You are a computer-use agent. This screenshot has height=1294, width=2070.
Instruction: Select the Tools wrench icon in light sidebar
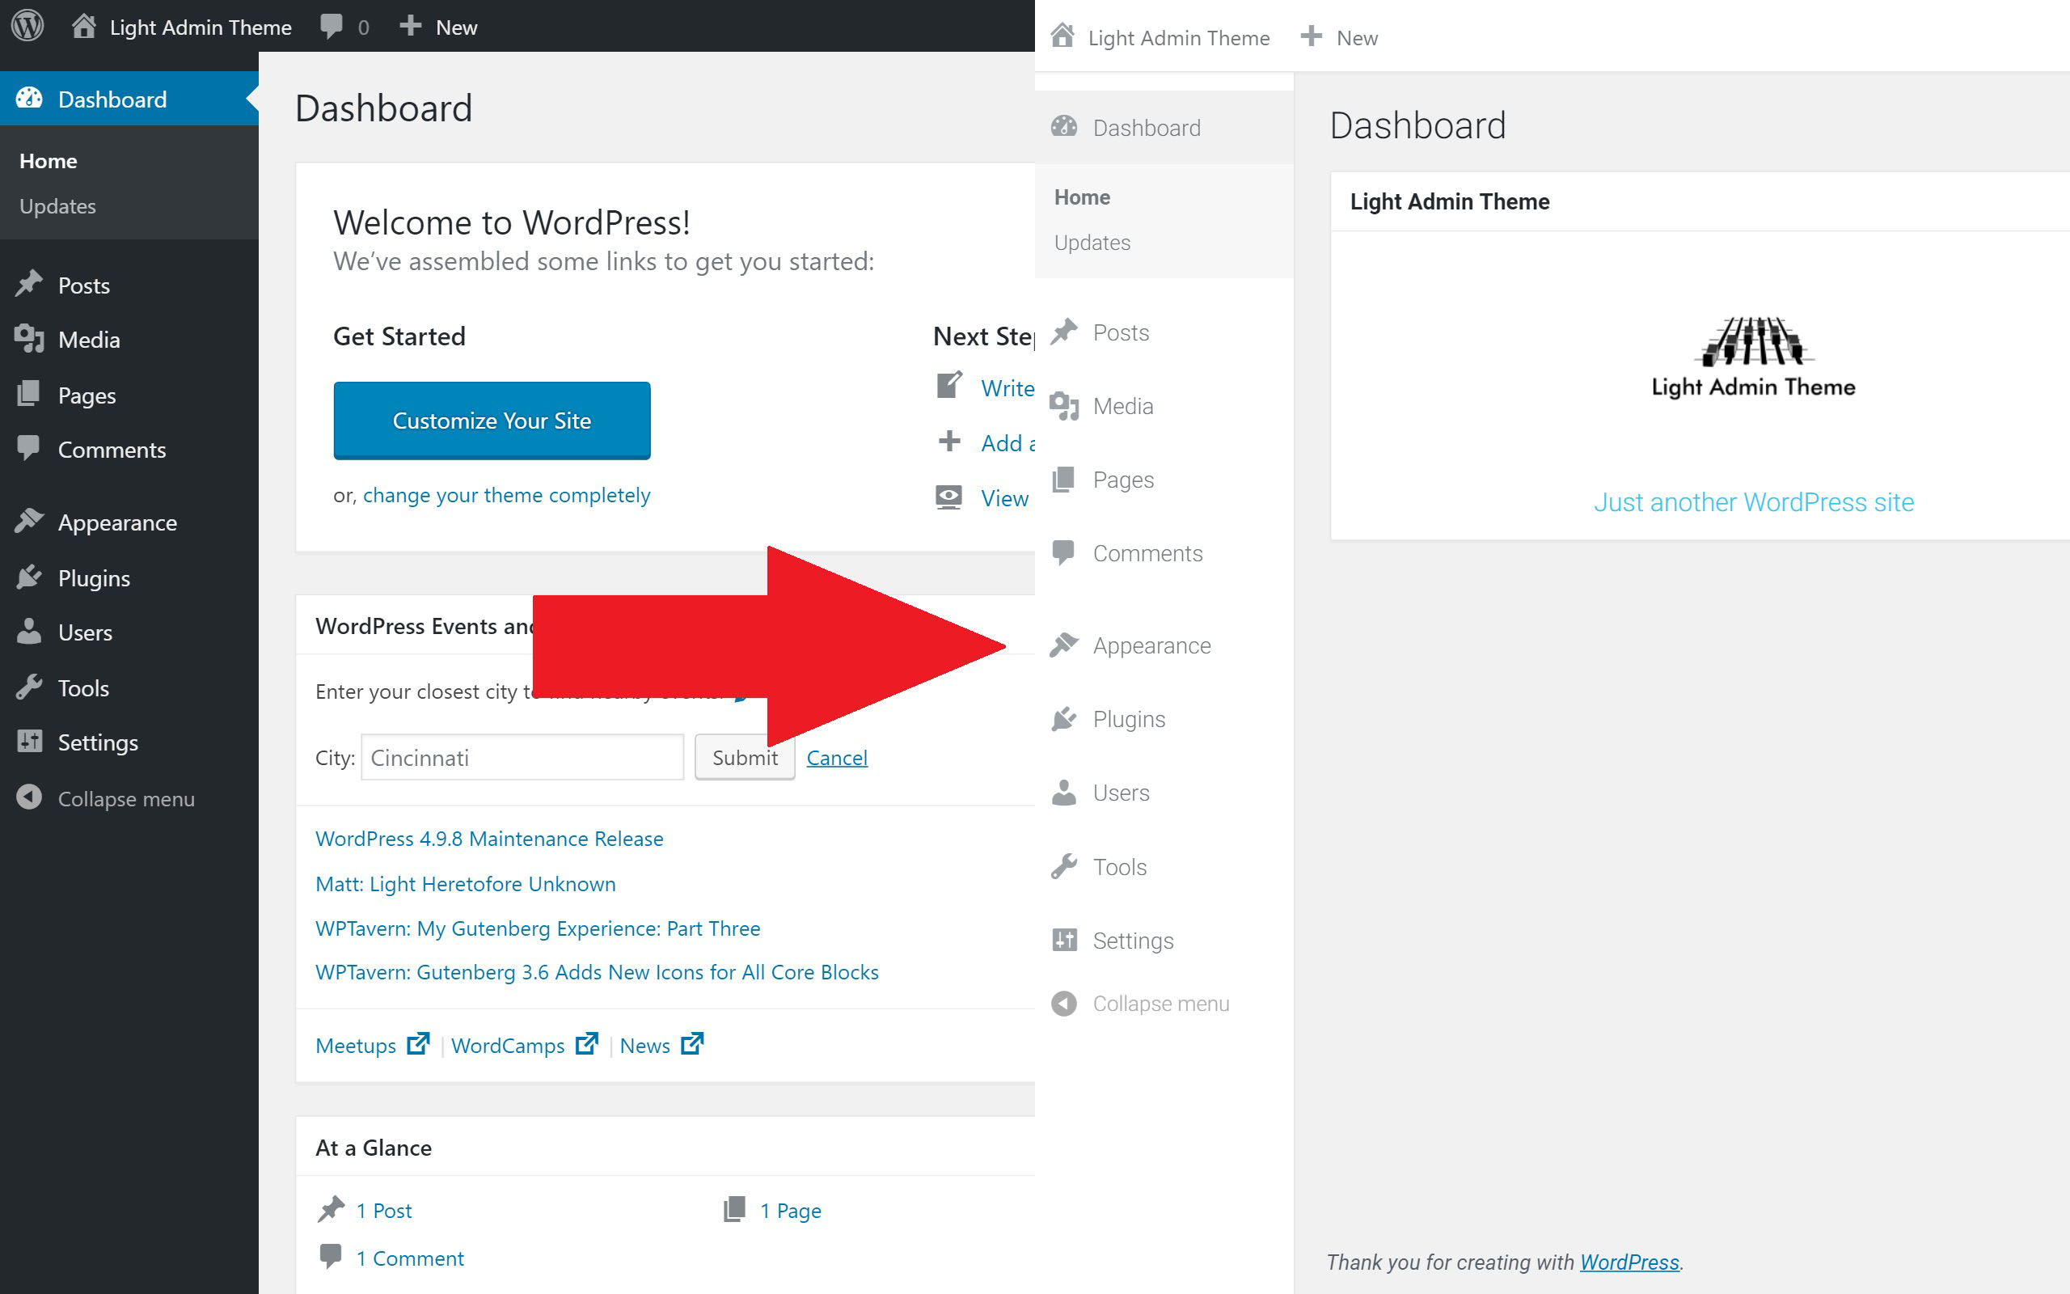[1063, 866]
